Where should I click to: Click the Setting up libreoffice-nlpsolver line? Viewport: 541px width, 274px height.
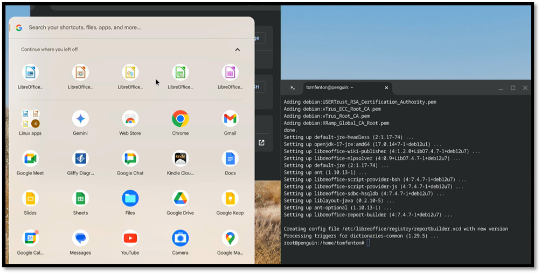pos(372,158)
